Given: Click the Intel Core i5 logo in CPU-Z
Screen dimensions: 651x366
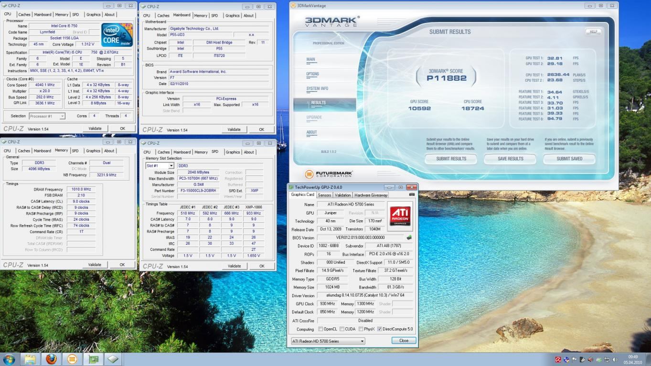Looking at the screenshot, I should (x=117, y=35).
